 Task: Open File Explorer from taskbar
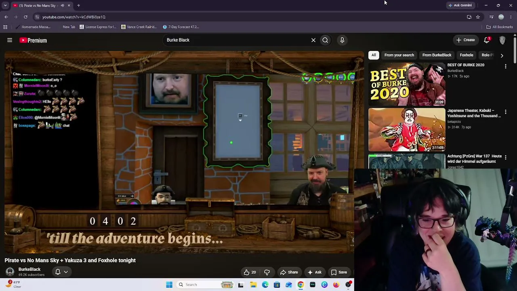[x=253, y=285]
